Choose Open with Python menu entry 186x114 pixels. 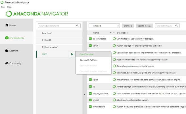pos(93,60)
